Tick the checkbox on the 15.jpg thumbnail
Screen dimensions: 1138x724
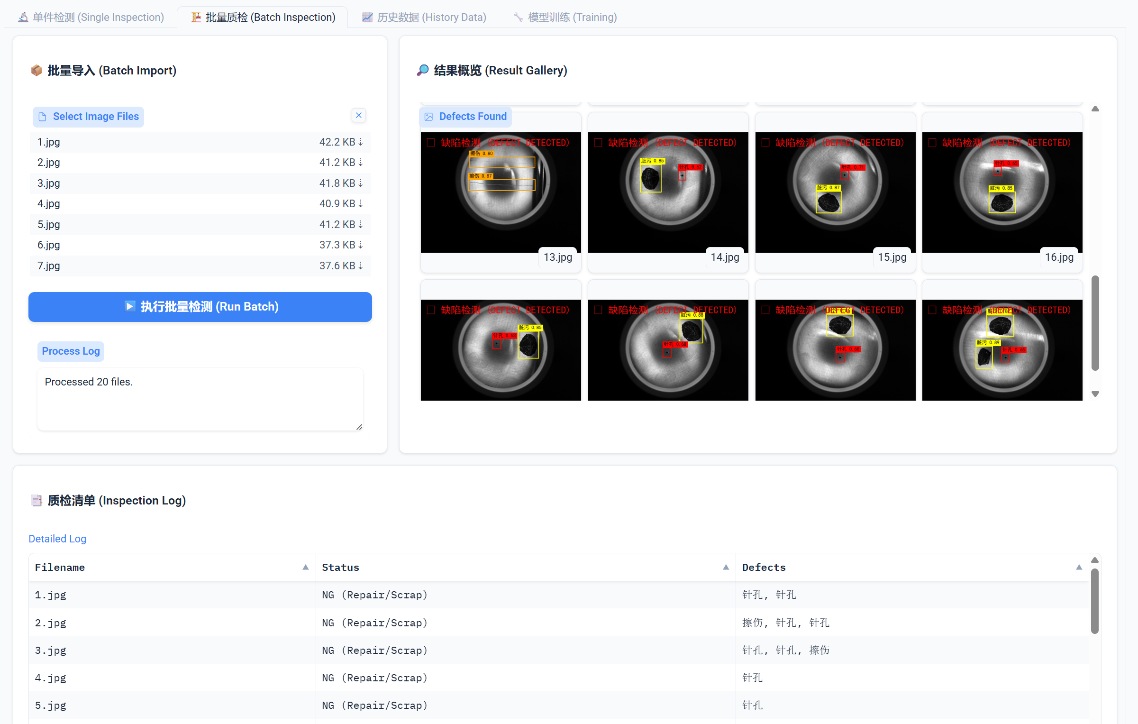(x=765, y=143)
